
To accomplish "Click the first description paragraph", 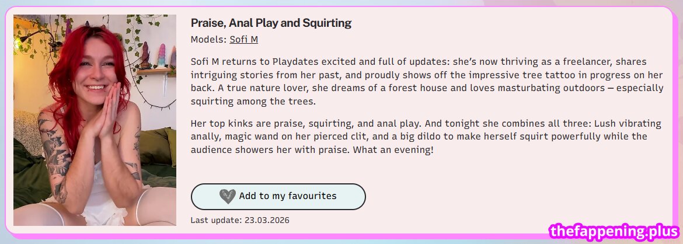I will (427, 81).
